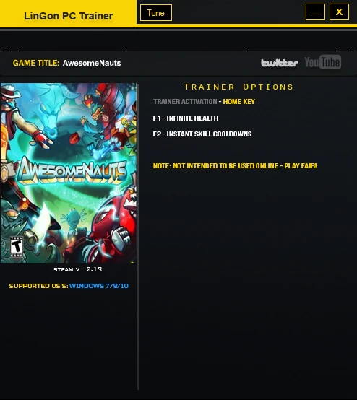Close the trainer with X button
Screen dimensions: 357x400
tap(339, 12)
